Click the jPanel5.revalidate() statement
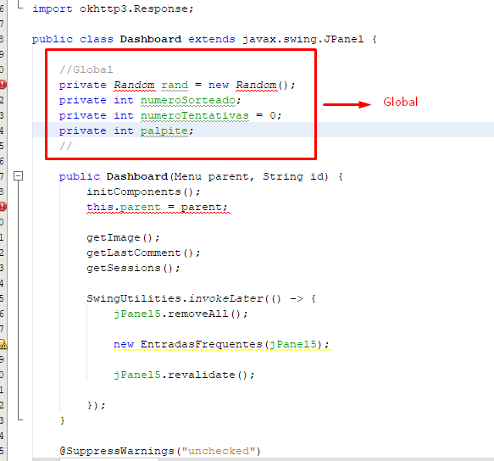Screen dimensions: 494x461 click(x=184, y=375)
